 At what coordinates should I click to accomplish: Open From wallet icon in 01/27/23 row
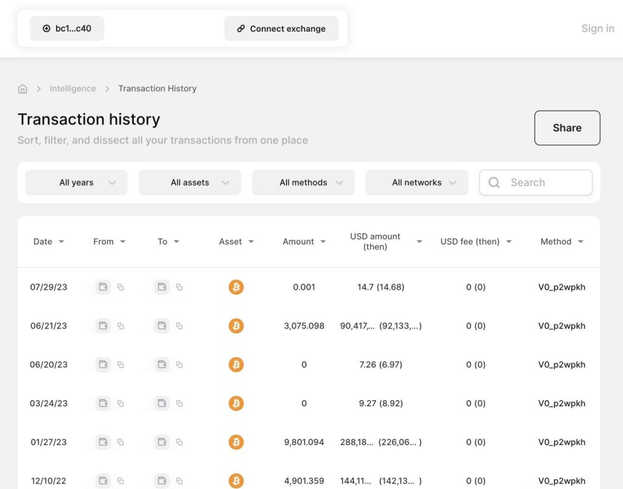(x=103, y=442)
